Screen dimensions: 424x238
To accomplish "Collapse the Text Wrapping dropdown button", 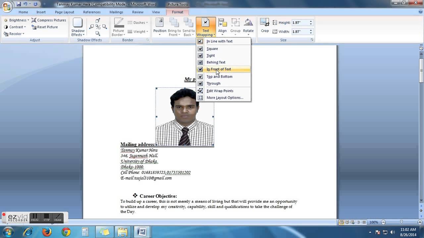I will click(x=206, y=27).
